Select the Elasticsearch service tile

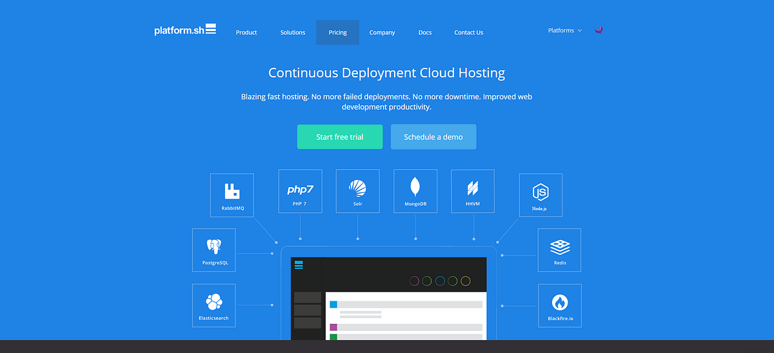tap(213, 305)
